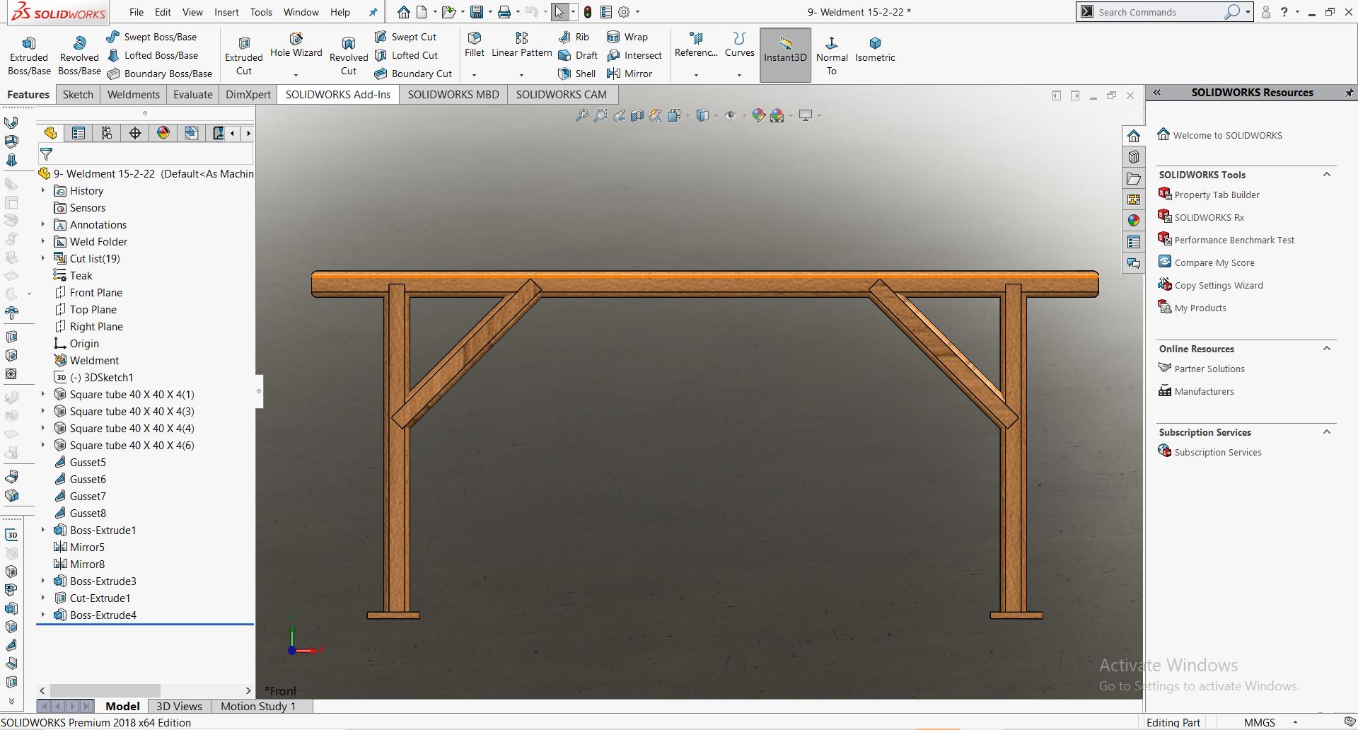
Task: Click the Swept Cut tool
Action: 405,37
